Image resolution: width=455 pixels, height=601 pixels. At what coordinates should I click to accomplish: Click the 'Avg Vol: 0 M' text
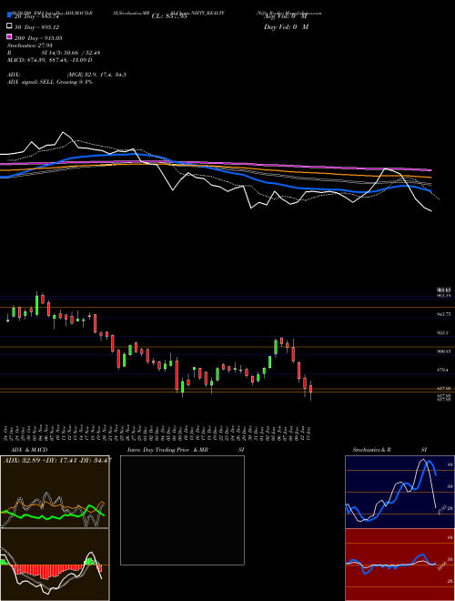point(285,16)
